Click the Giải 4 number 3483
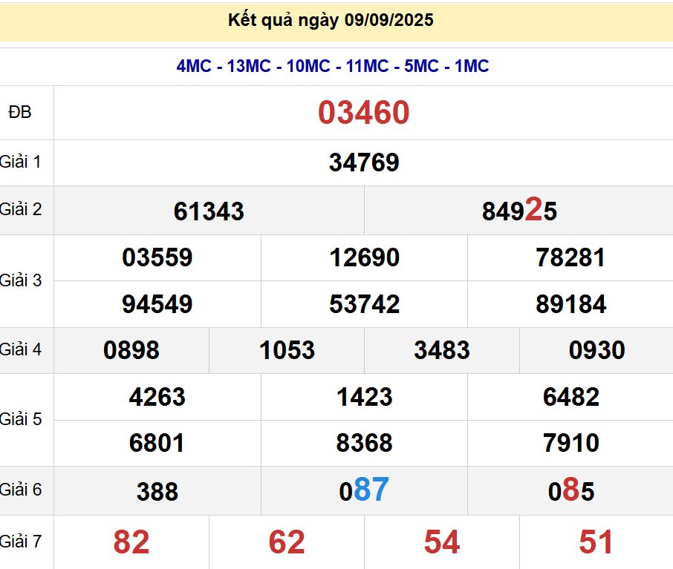 441,350
